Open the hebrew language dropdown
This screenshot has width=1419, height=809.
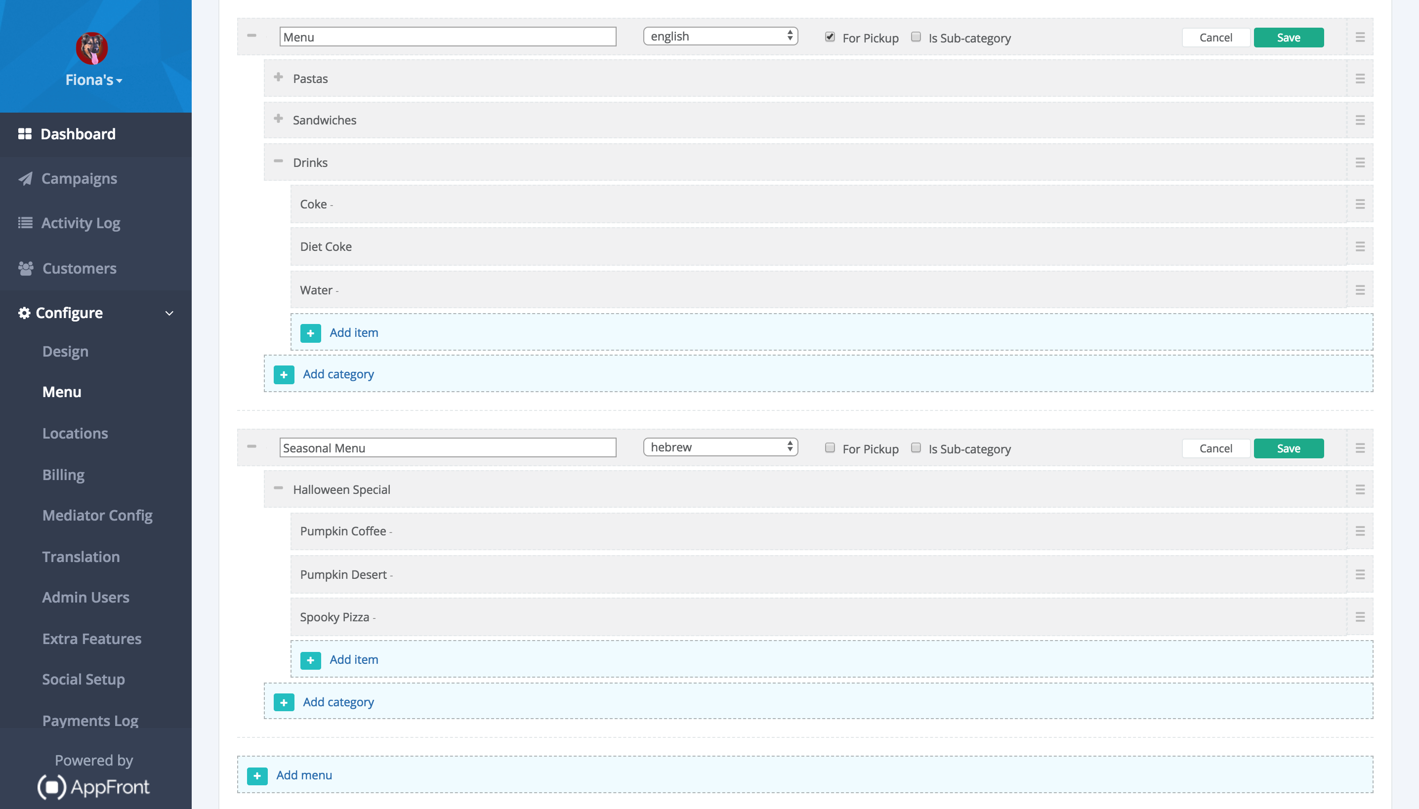point(720,447)
